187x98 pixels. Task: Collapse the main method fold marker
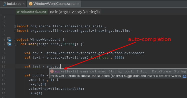(x=15, y=44)
